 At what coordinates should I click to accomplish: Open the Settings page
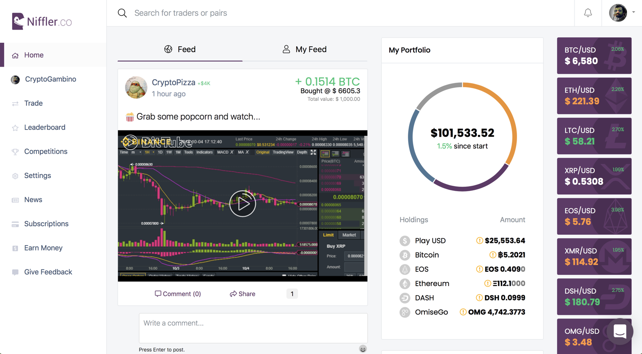coord(53,176)
